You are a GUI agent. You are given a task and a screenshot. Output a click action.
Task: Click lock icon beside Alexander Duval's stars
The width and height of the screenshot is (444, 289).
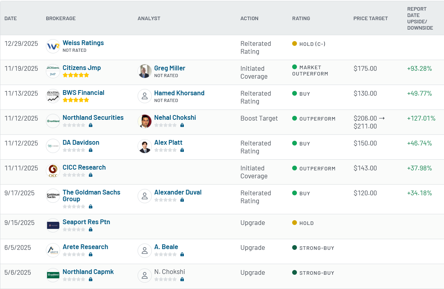point(182,200)
